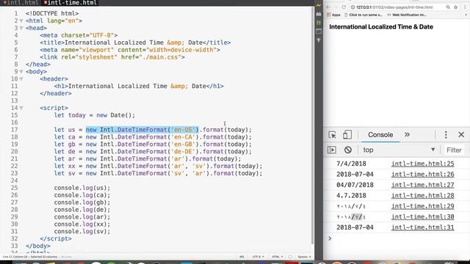Viewport: 470px width, 264px height.
Task: Click the console Filter input
Action: [x=454, y=150]
